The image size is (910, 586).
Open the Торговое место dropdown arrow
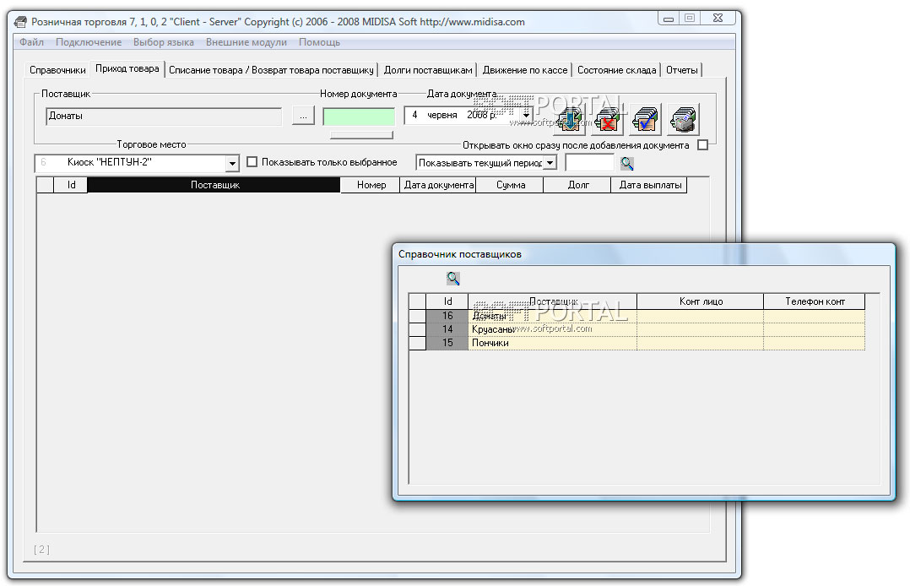tap(232, 163)
